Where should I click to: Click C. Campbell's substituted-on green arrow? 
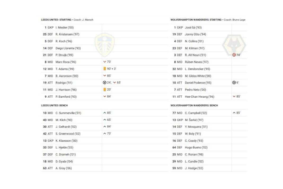click(x=234, y=113)
